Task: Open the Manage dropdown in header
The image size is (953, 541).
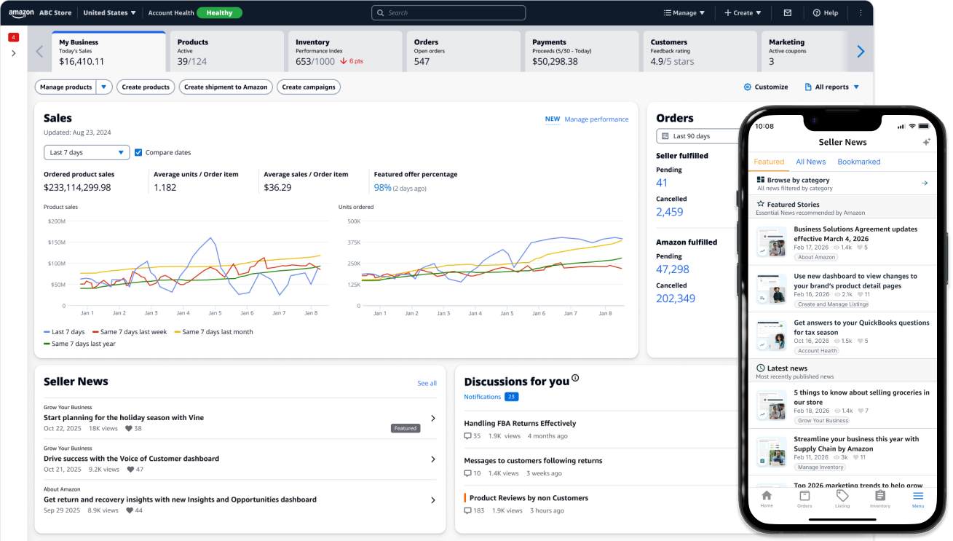Action: (x=684, y=13)
